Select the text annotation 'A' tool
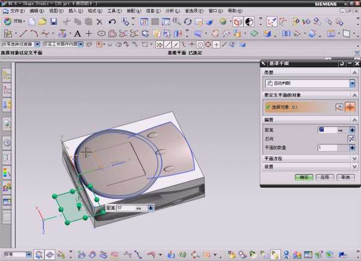Image resolution: width=361 pixels, height=261 pixels. [78, 34]
